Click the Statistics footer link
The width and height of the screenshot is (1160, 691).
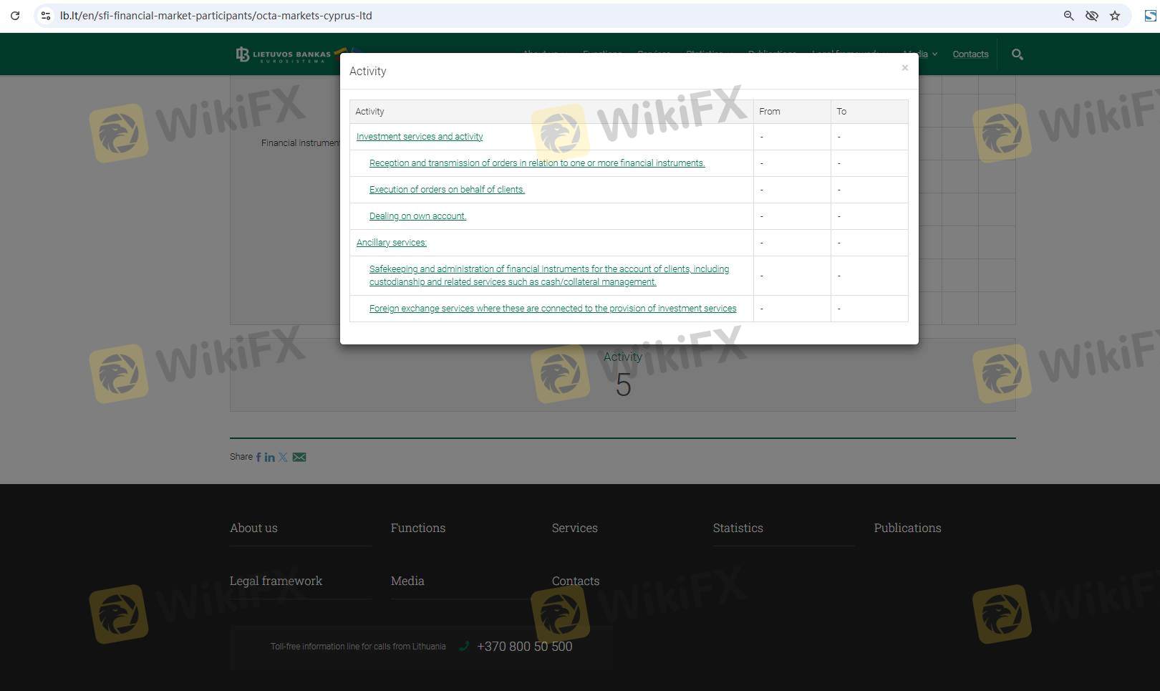(x=738, y=528)
